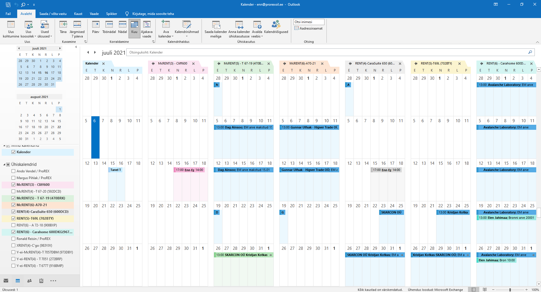Click the Täna today icon

point(63,25)
